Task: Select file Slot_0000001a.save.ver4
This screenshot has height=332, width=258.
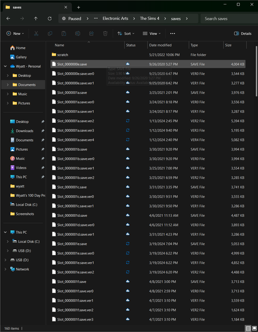Action: 148,140
